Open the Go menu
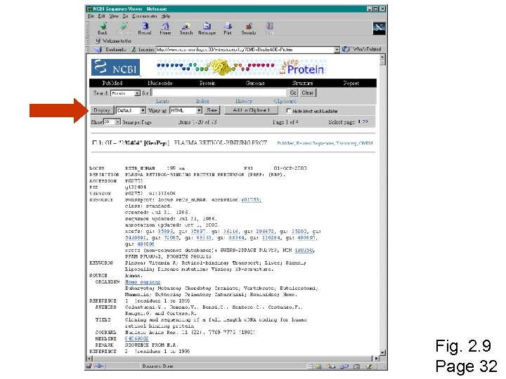This screenshot has height=379, width=506. [x=125, y=15]
